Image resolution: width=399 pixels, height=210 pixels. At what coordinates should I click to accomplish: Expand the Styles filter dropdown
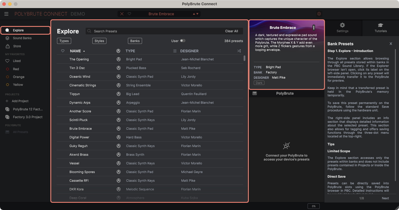pyautogui.click(x=99, y=41)
